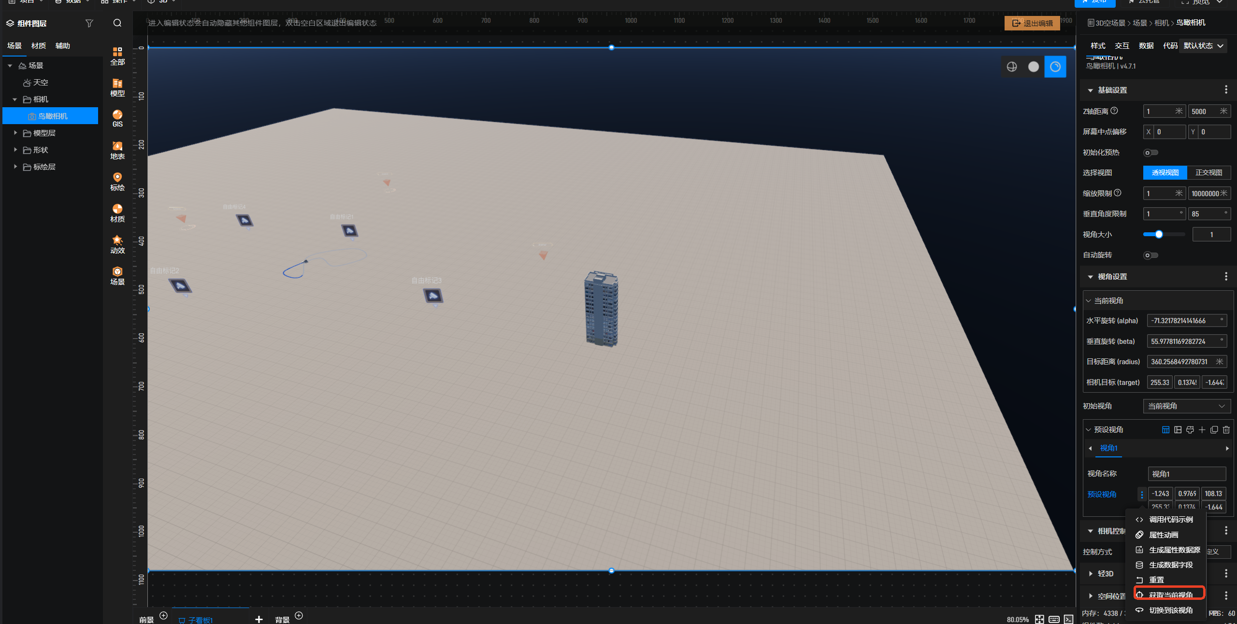The height and width of the screenshot is (624, 1237).
Task: Select the 正交视图 view option
Action: coord(1208,173)
